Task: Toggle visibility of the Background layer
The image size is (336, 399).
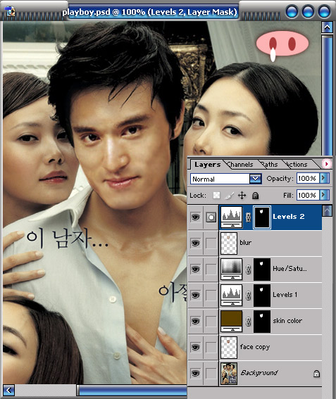Action: [x=195, y=373]
